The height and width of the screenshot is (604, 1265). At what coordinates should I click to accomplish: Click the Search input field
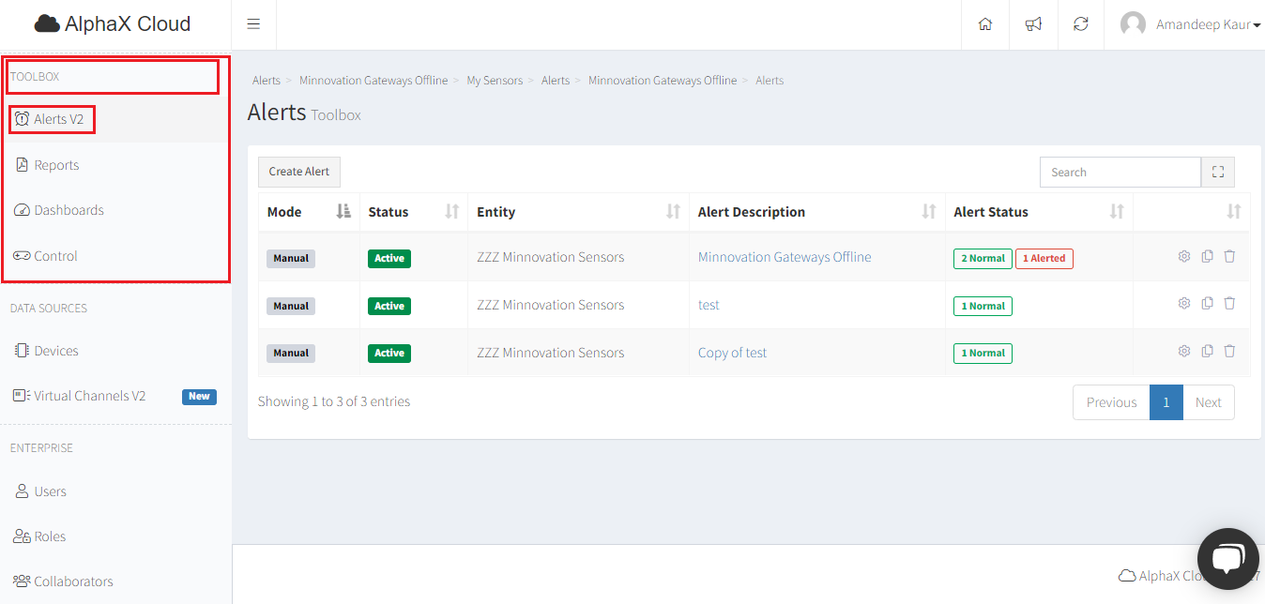(x=1120, y=172)
